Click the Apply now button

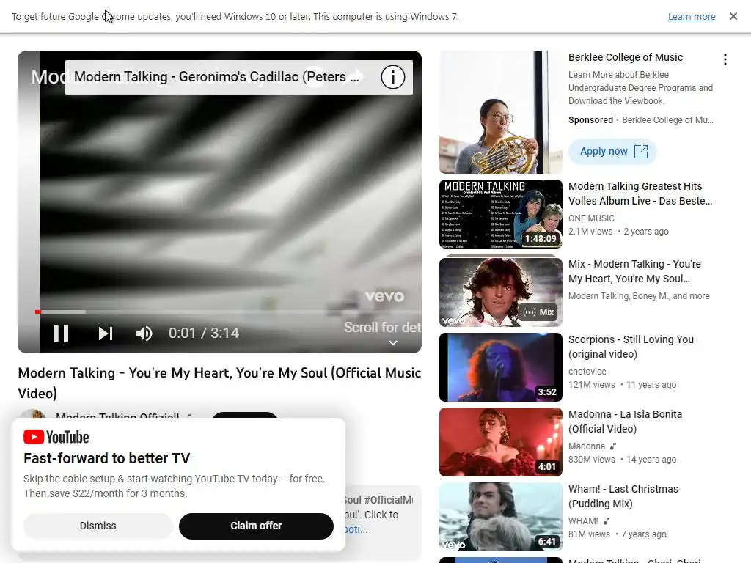click(612, 151)
